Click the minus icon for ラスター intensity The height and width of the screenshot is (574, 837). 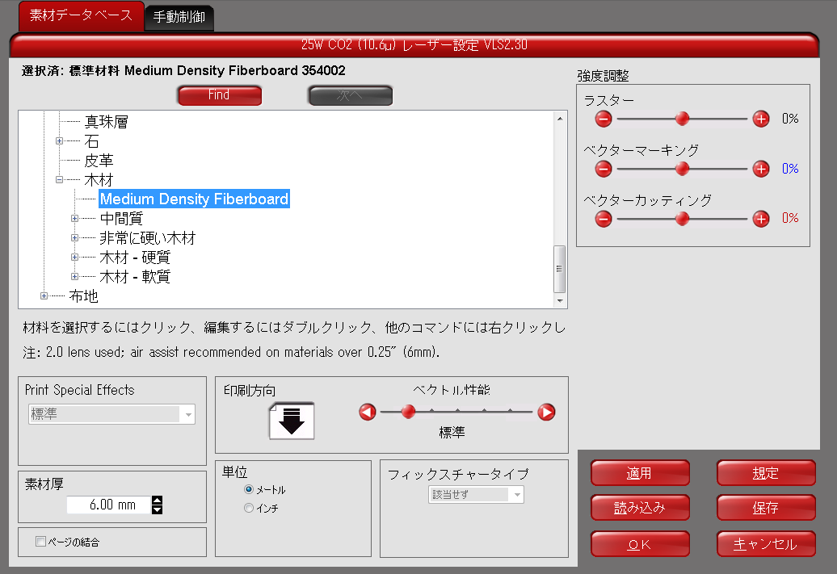tap(604, 119)
